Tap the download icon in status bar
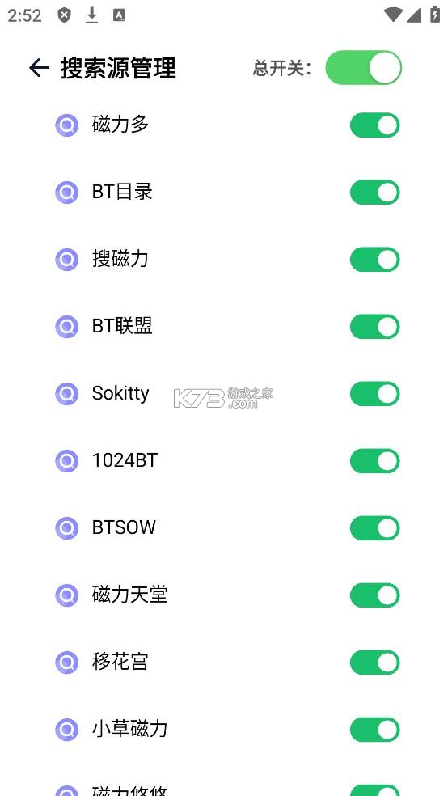 tap(91, 15)
